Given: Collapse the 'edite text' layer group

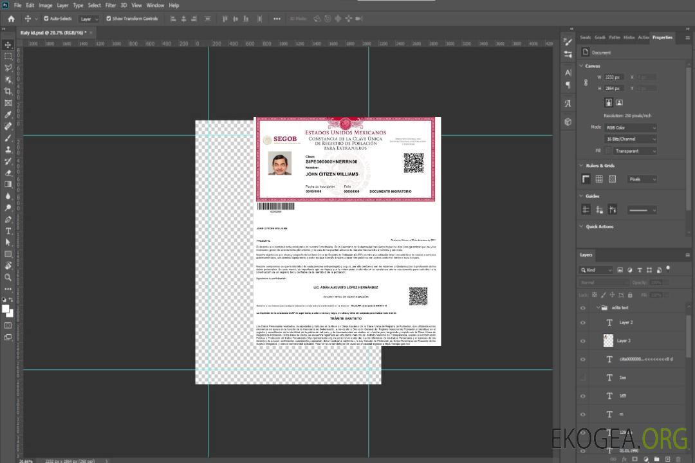Looking at the screenshot, I should pos(598,307).
